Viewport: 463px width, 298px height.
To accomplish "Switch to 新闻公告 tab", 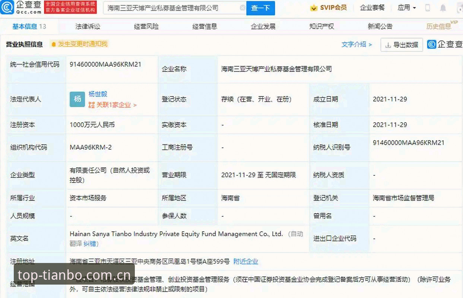I will point(380,26).
